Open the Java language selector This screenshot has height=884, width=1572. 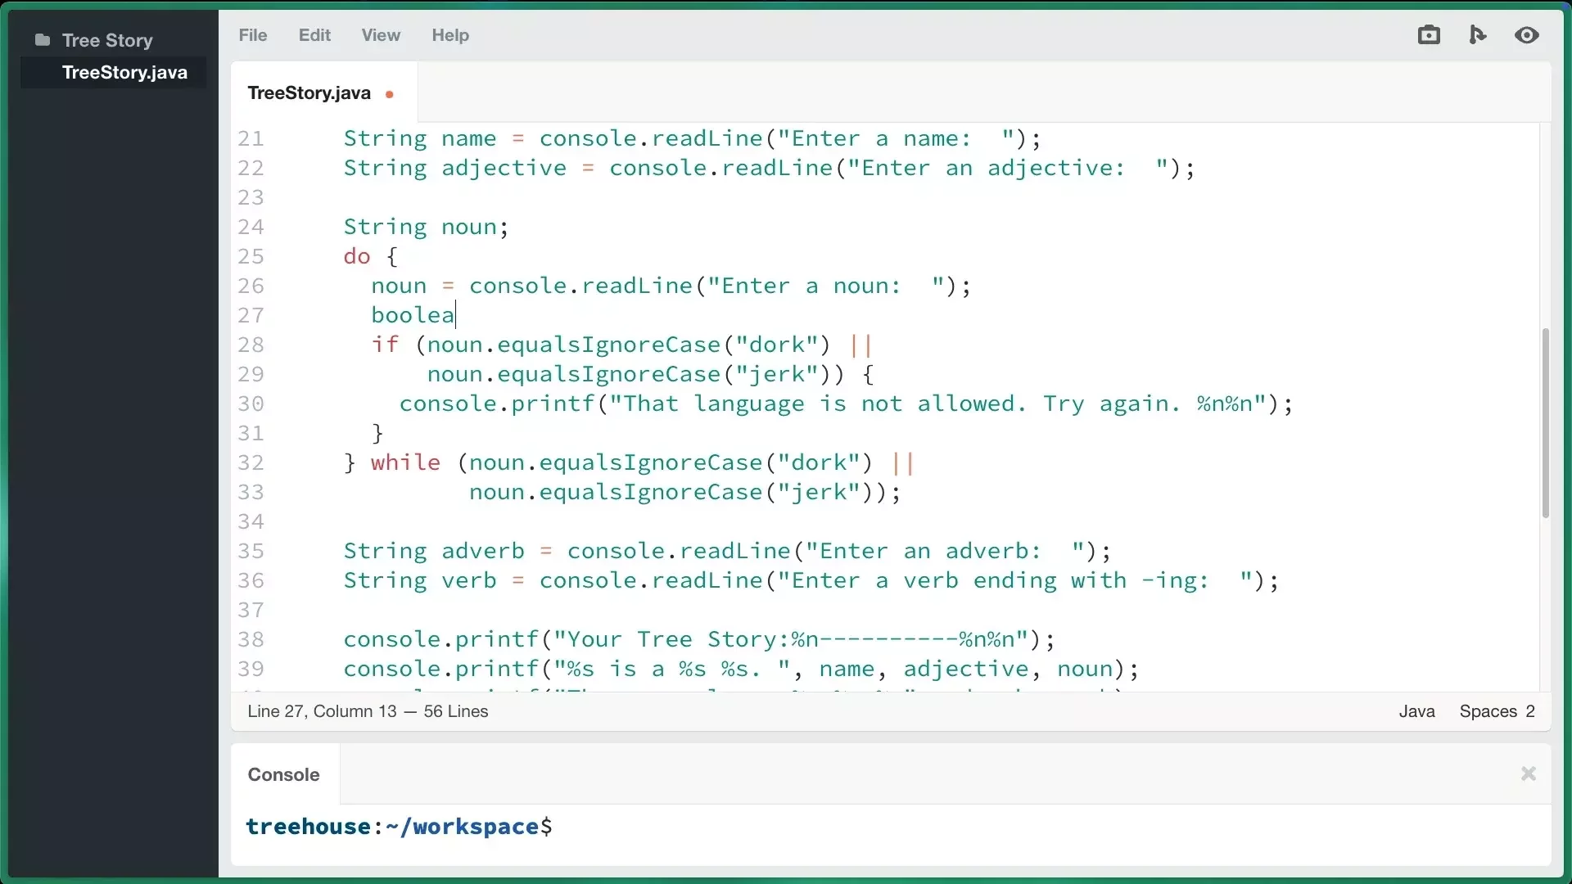[1416, 711]
